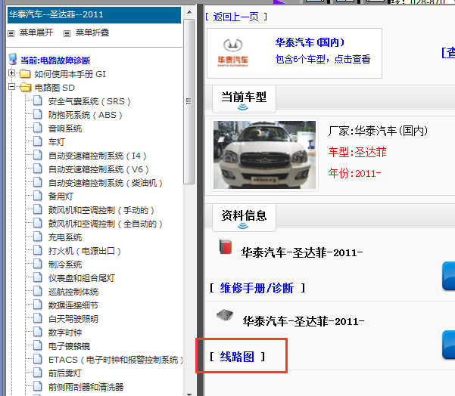Click page icon for 打火机 (电源出口)
Screen dimensions: 455x396
(37, 250)
